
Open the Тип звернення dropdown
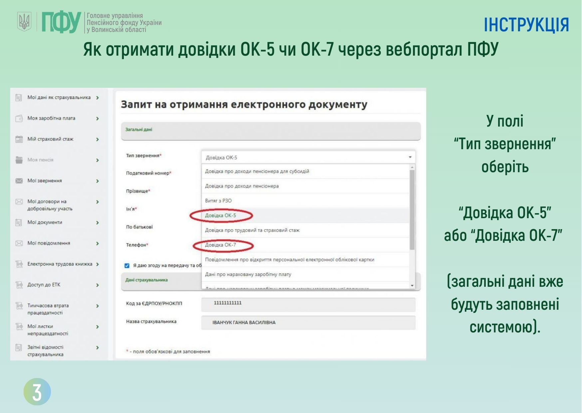click(308, 157)
